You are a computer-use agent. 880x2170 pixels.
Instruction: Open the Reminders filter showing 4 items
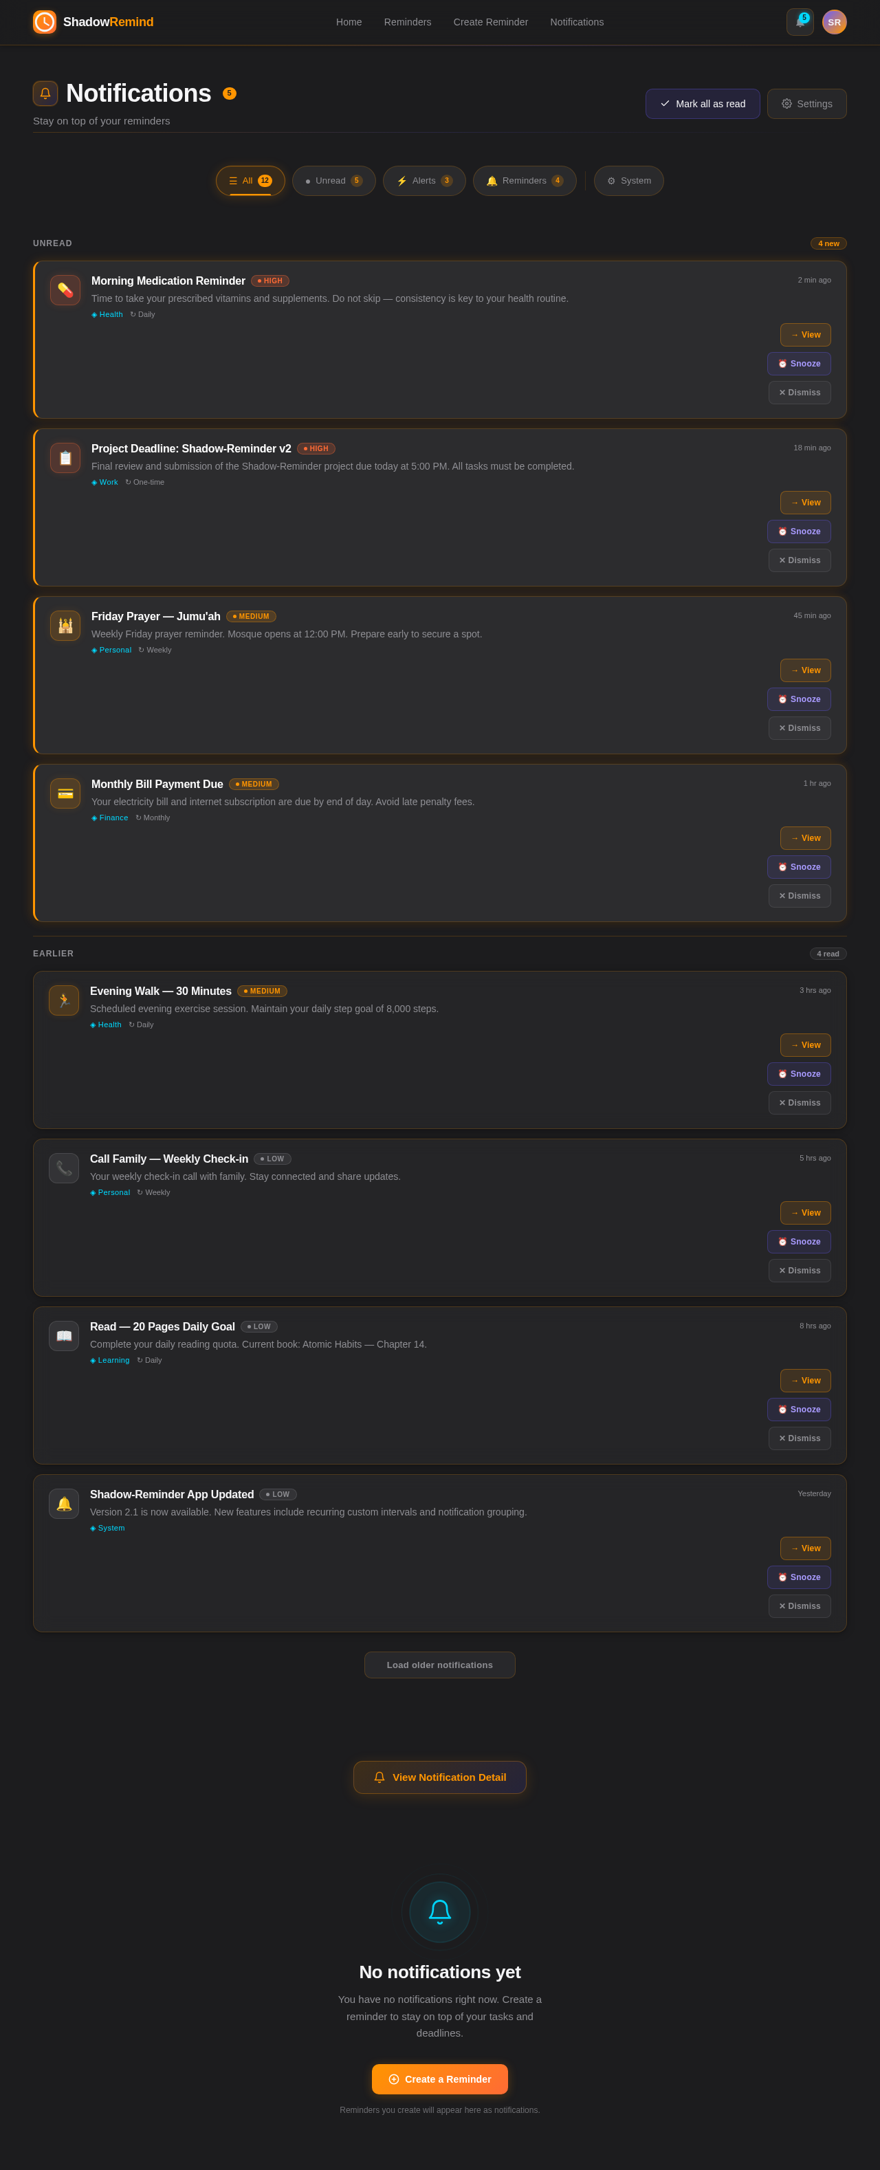pos(524,180)
